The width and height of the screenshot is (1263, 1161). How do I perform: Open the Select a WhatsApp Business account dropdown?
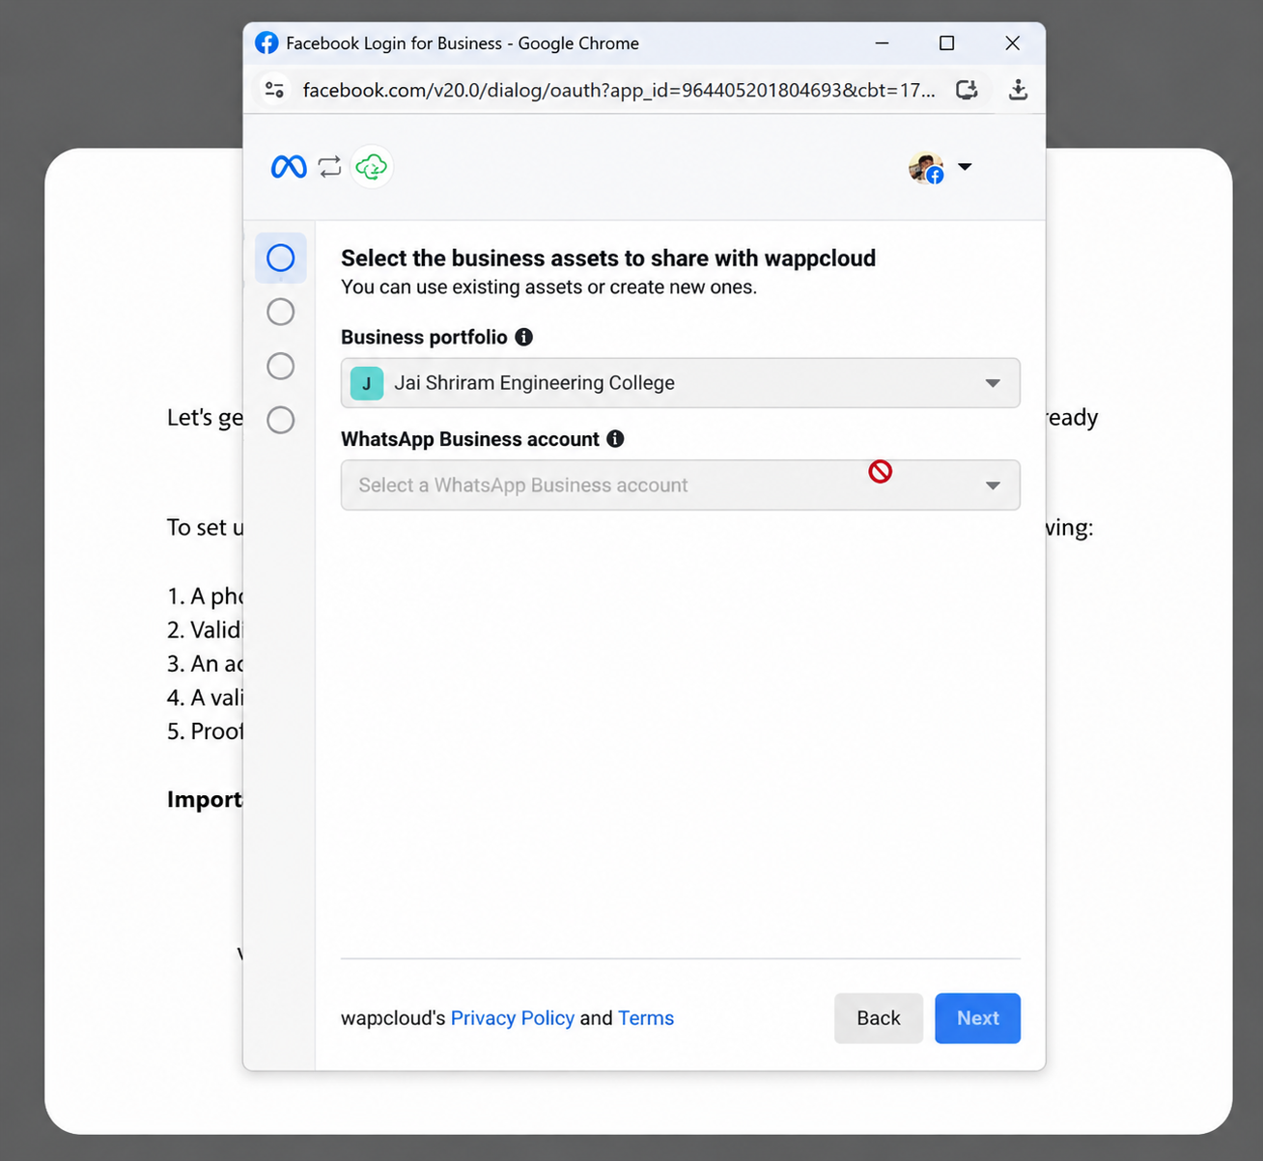tap(680, 485)
